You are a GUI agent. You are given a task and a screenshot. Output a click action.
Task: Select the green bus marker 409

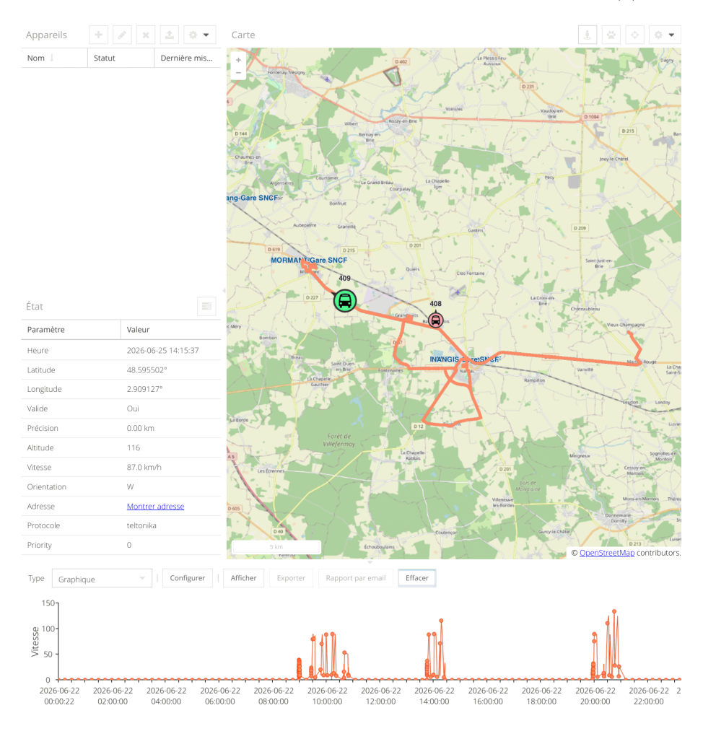pos(345,301)
